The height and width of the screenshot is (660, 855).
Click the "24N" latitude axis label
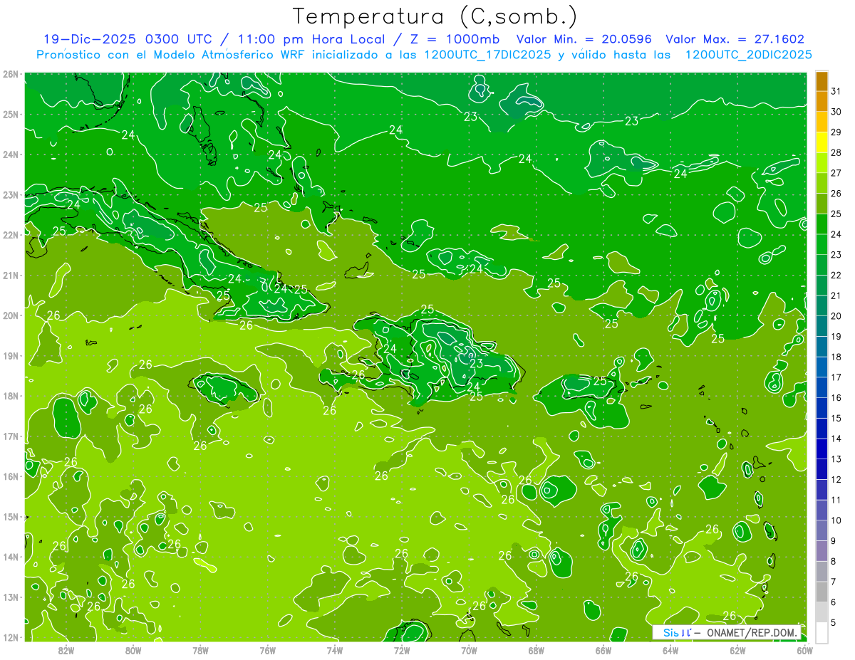pyautogui.click(x=11, y=154)
